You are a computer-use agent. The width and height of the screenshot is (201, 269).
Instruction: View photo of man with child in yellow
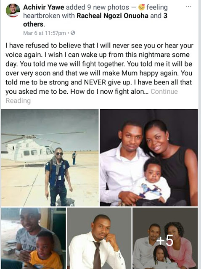34,238
